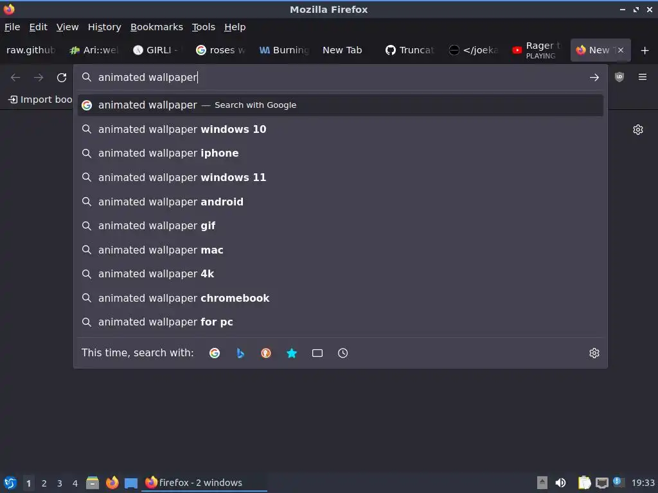The width and height of the screenshot is (658, 493).
Task: Select suggestion 'animated wallpaper iphone'
Action: pos(341,153)
